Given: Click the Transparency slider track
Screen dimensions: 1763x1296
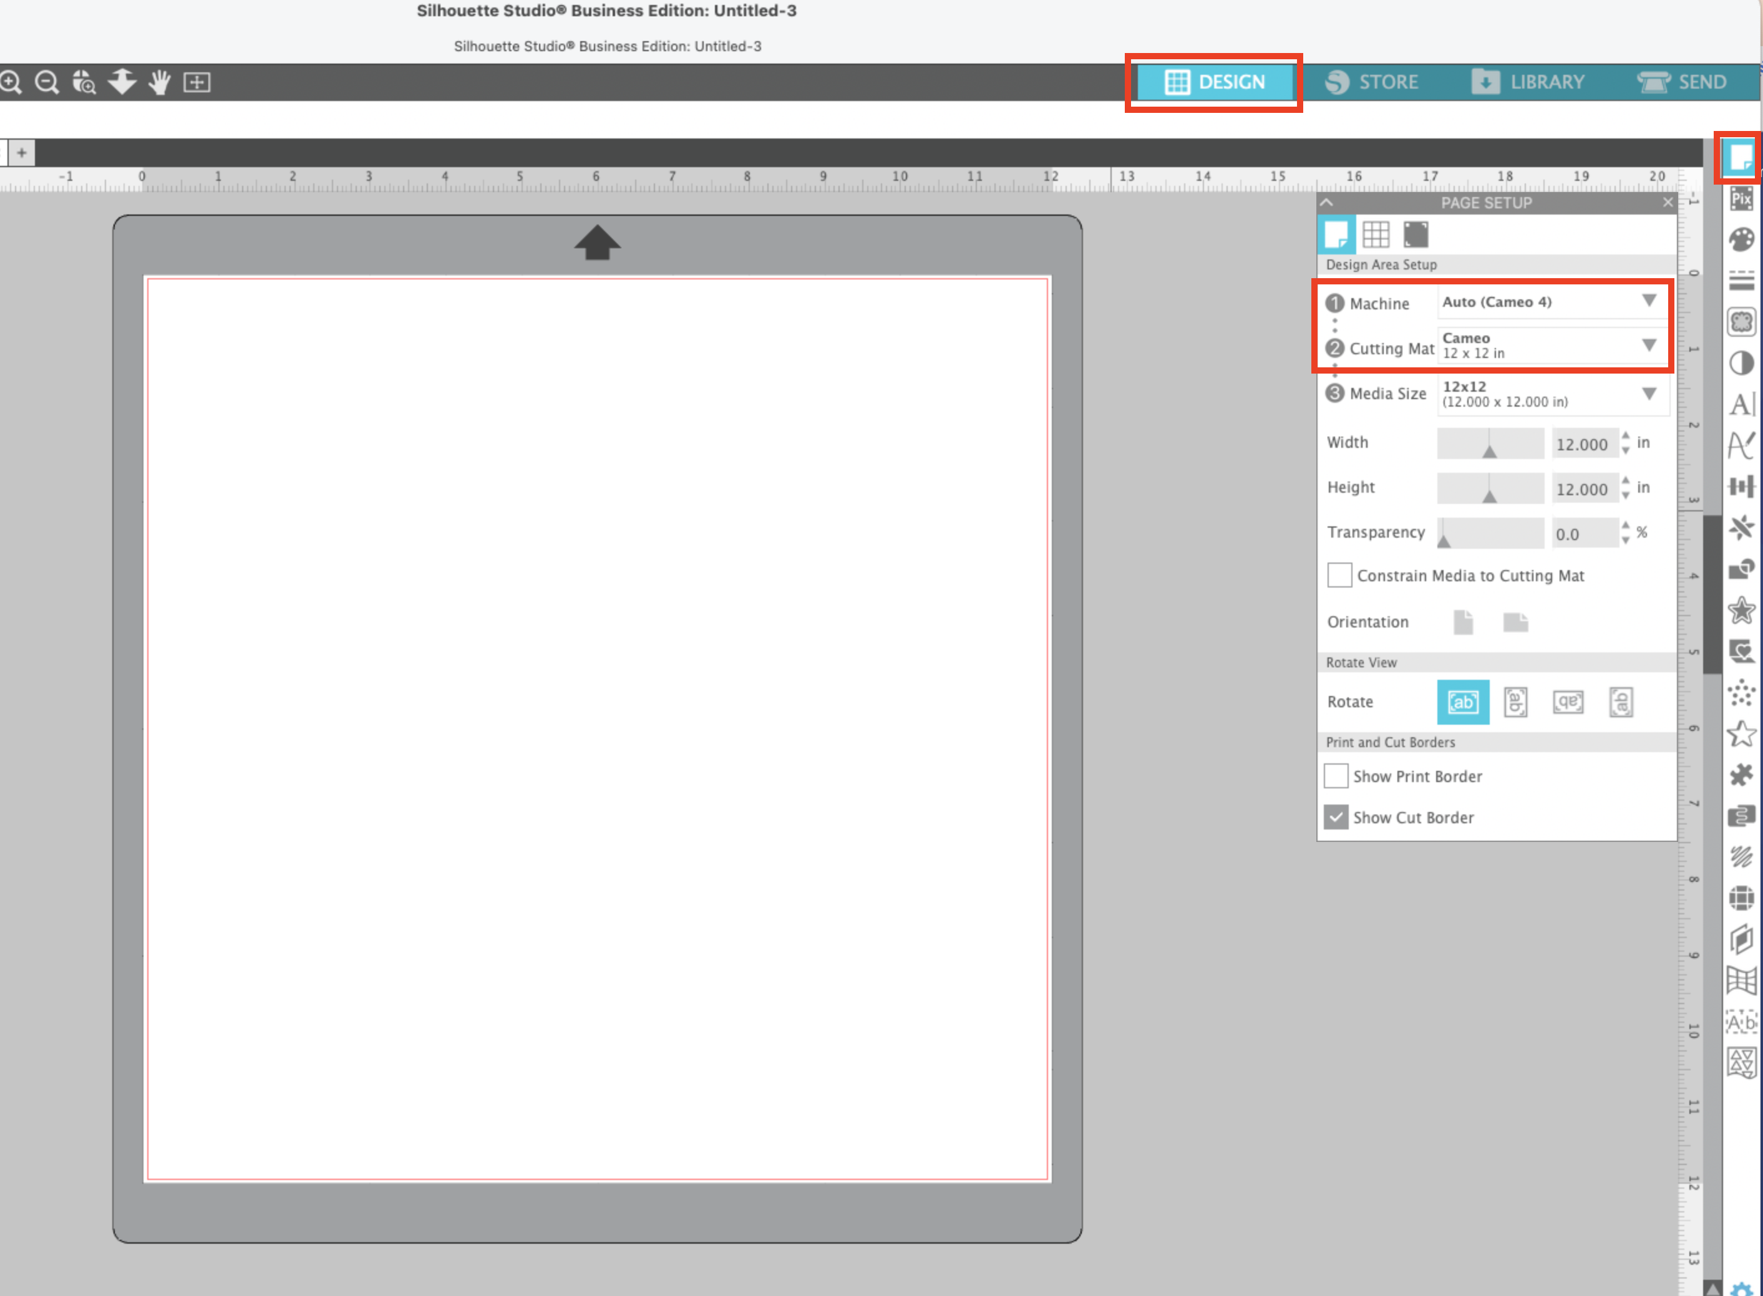Looking at the screenshot, I should tap(1490, 533).
